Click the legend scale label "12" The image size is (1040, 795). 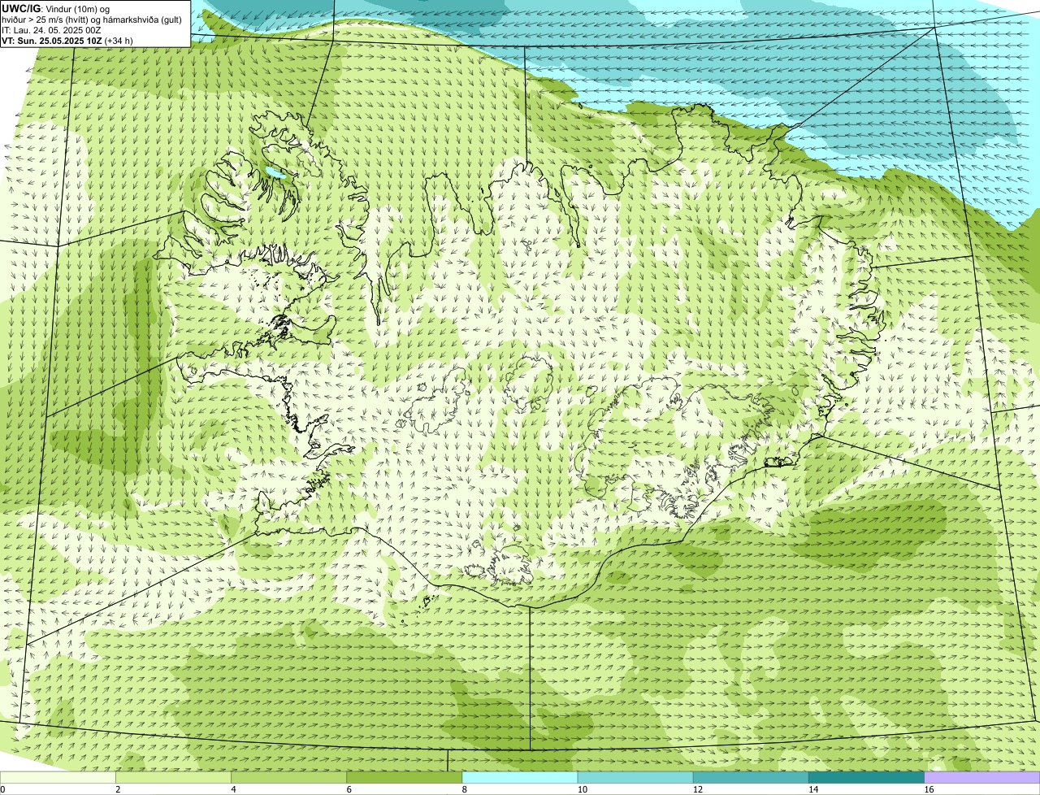698,789
